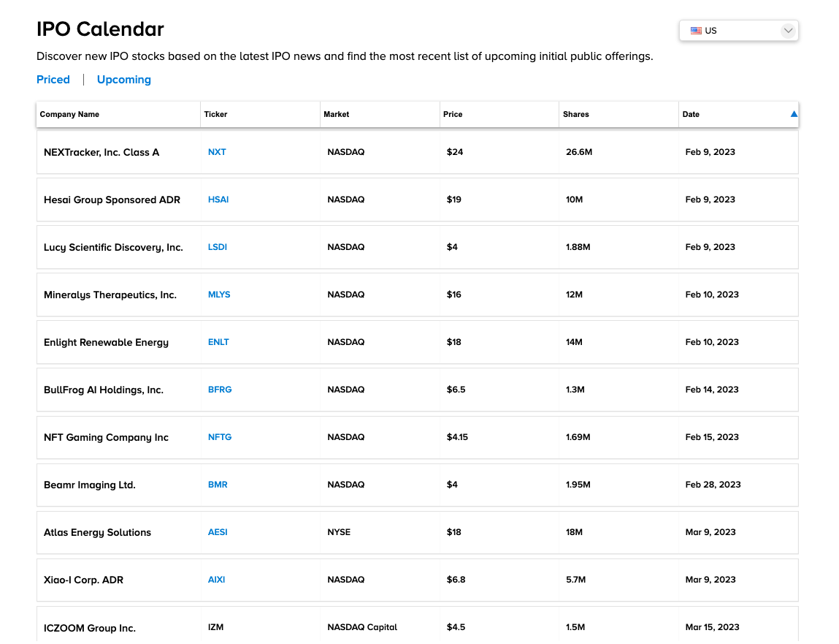This screenshot has width=839, height=644.
Task: Select NFT Gaming Company Inc name
Action: [x=106, y=438]
